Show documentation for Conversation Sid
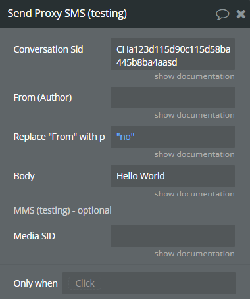 pyautogui.click(x=195, y=76)
